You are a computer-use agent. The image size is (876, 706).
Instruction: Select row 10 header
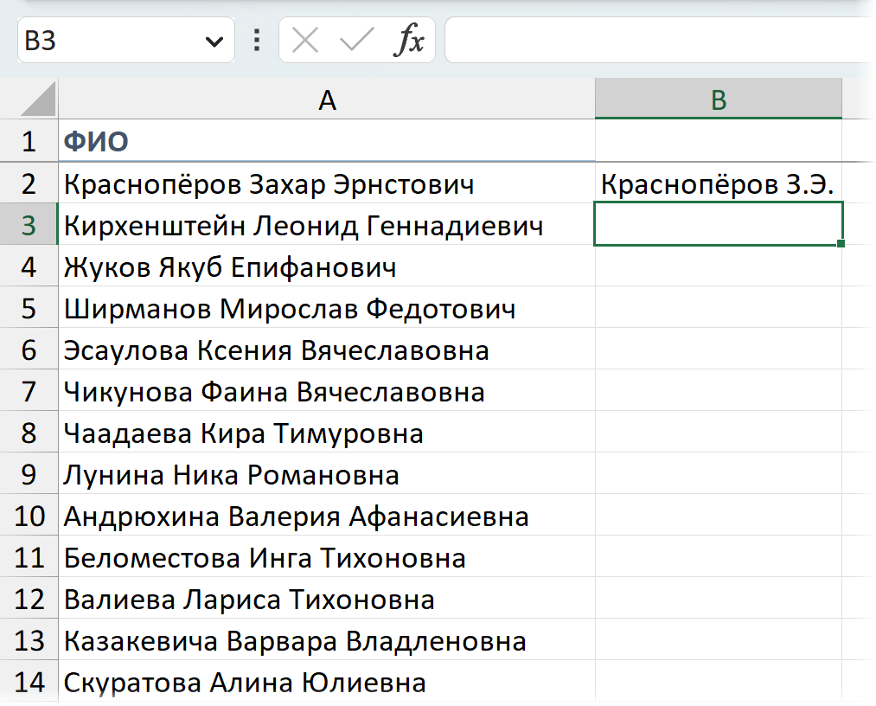(x=29, y=516)
